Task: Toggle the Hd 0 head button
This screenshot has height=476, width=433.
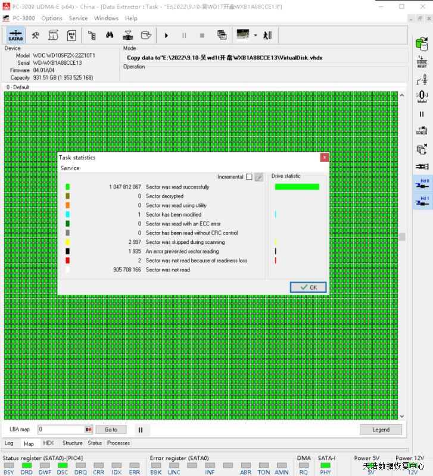Action: coord(422,184)
